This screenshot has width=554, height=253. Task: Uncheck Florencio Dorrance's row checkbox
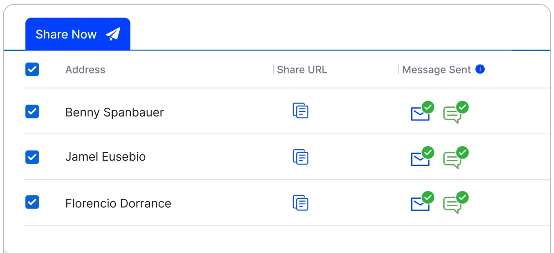[x=32, y=202]
